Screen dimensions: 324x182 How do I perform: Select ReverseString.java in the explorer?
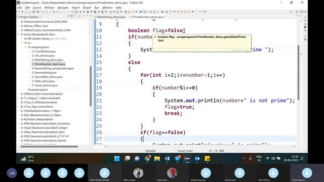46,73
